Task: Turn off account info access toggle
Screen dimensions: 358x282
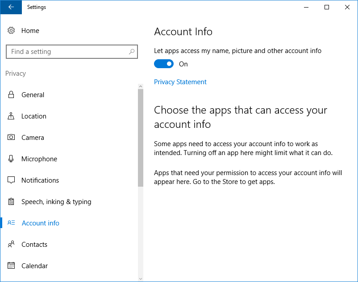Action: pyautogui.click(x=164, y=64)
